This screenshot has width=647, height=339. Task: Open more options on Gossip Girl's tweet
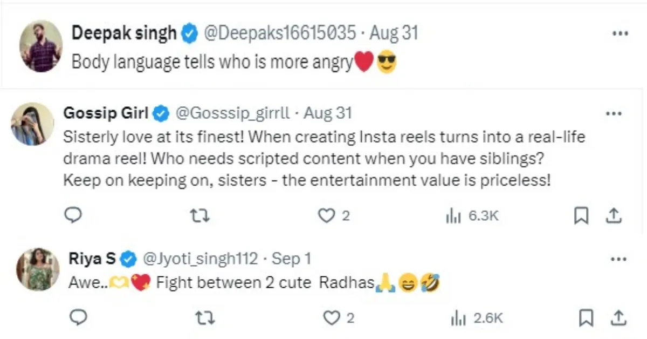[x=614, y=114]
